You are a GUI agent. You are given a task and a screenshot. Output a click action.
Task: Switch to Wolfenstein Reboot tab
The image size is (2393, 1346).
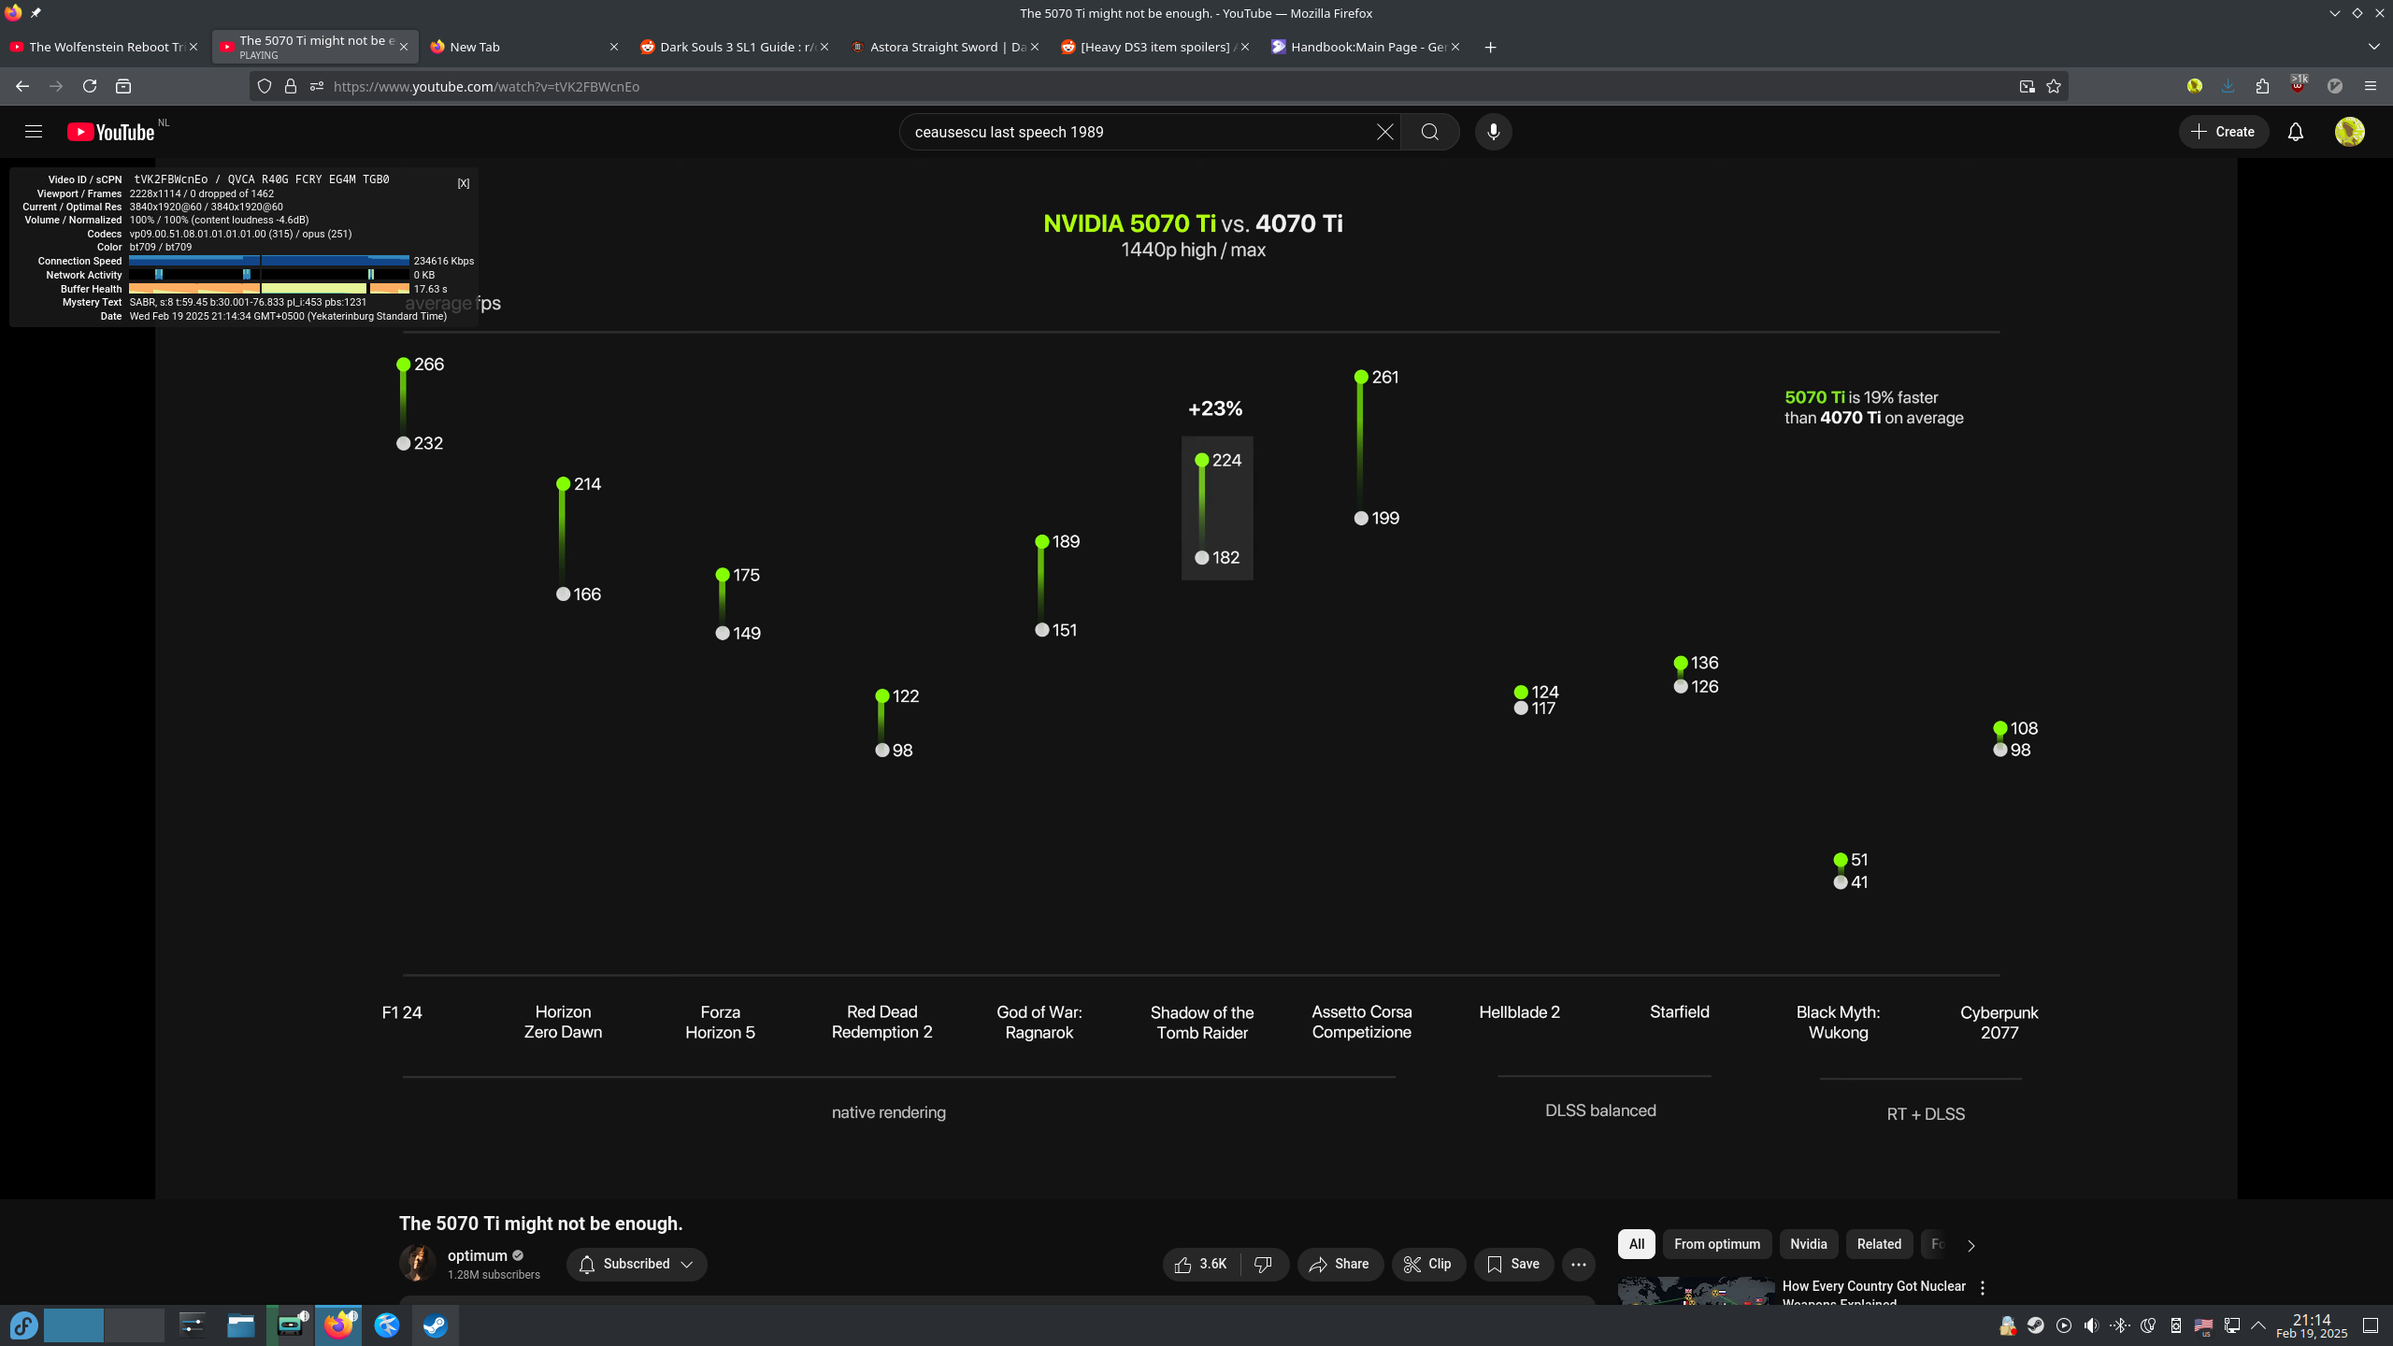pos(104,47)
